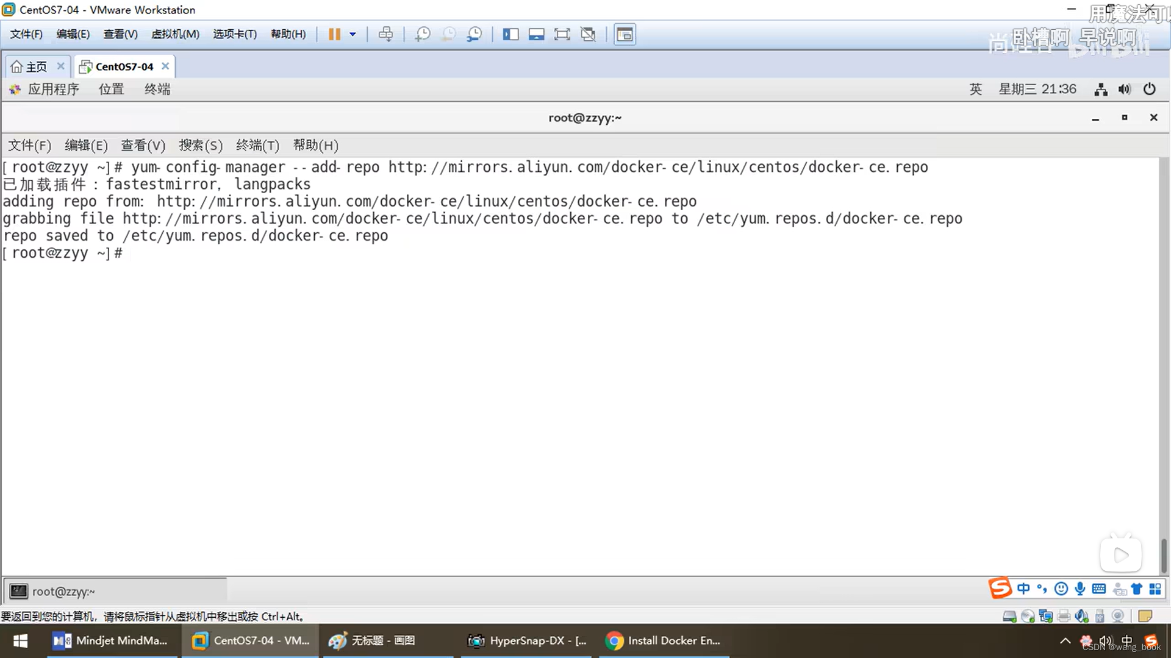Screen dimensions: 1171x658
Task: Open VMware 帮助(H) menu
Action: pyautogui.click(x=288, y=34)
